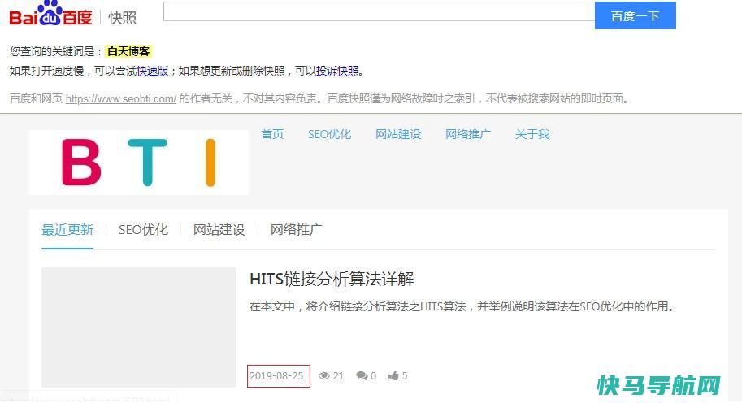This screenshot has width=742, height=403.
Task: Click the article summary text about the HITS算法
Action: 462,306
